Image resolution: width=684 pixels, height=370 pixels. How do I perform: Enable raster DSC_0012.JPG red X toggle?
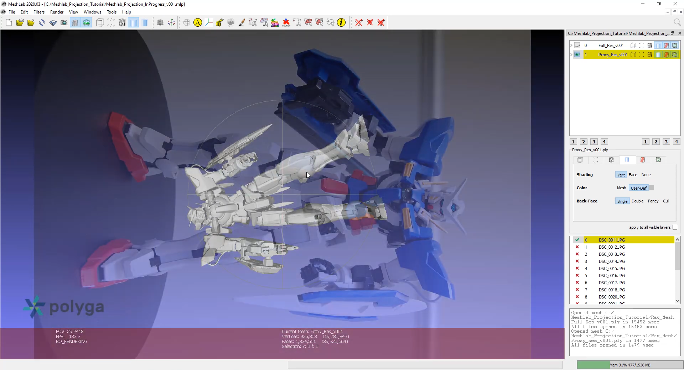[577, 247]
